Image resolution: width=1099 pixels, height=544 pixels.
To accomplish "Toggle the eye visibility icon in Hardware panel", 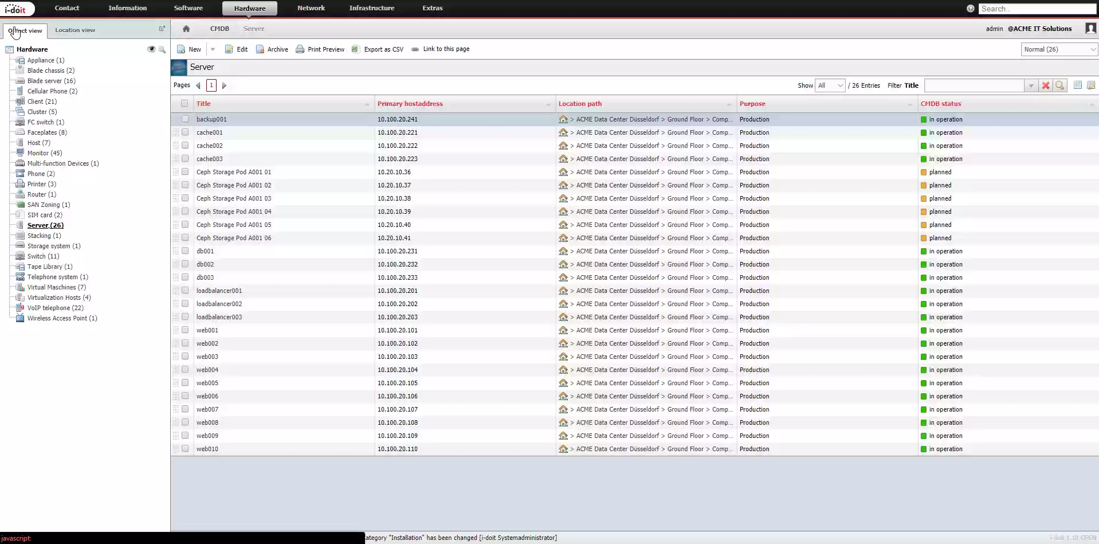I will [151, 49].
